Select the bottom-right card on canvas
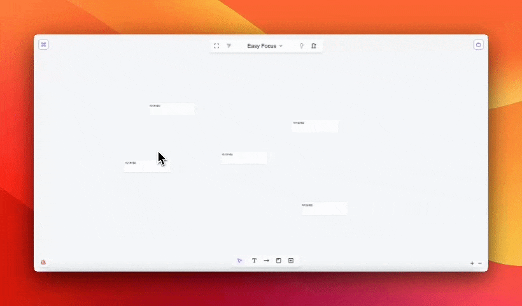The height and width of the screenshot is (306, 522). pyautogui.click(x=324, y=208)
